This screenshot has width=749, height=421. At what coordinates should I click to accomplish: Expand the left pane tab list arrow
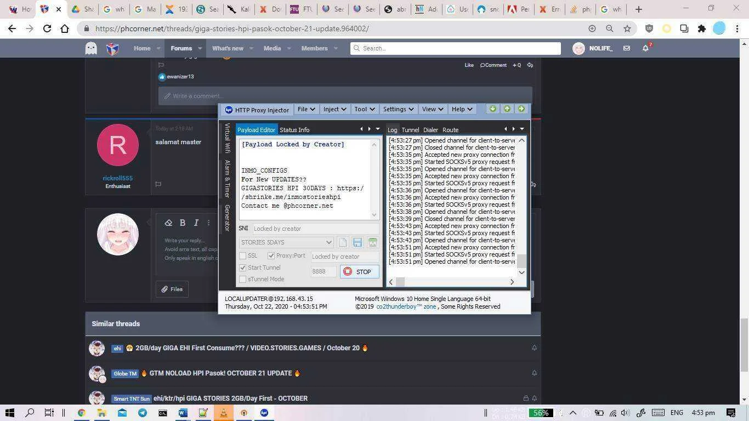(377, 129)
